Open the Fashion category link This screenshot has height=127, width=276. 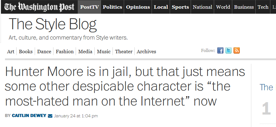[x=65, y=52]
